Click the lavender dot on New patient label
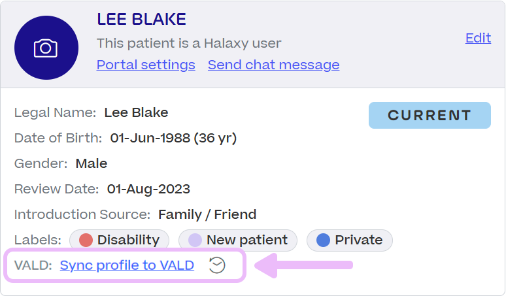The image size is (506, 296). click(195, 240)
